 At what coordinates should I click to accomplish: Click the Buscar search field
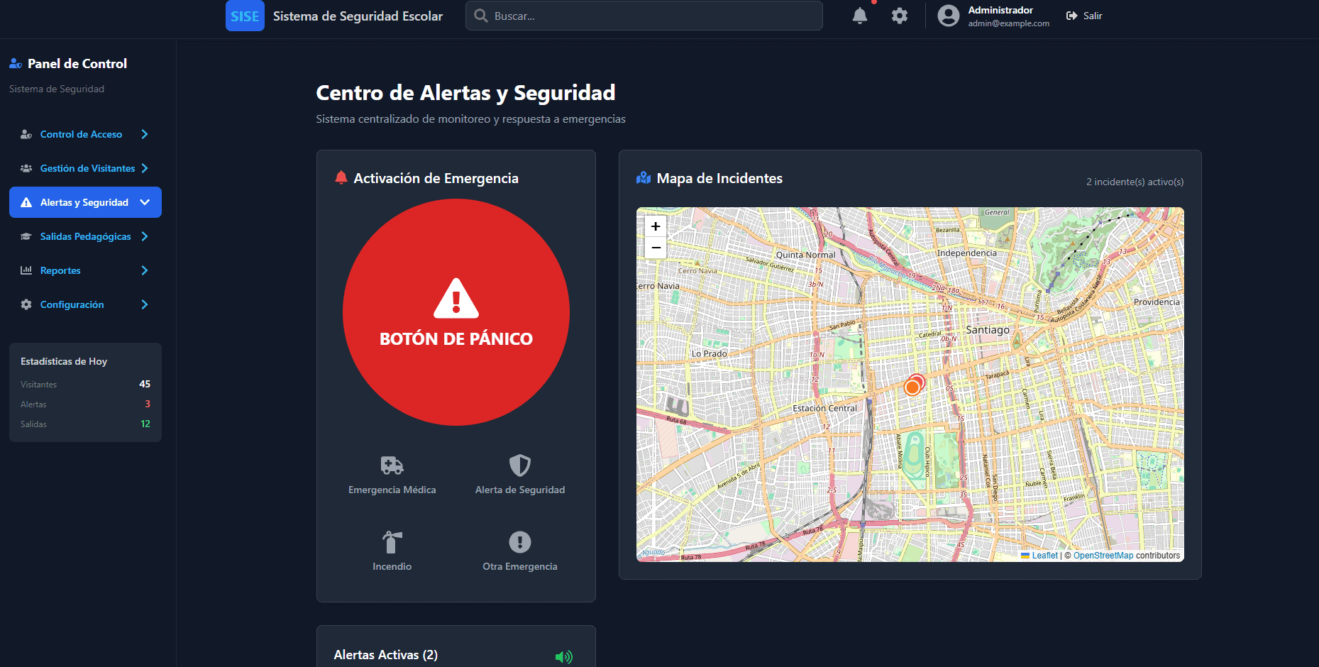(644, 16)
